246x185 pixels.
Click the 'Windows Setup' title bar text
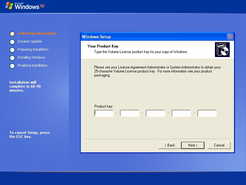(x=97, y=37)
